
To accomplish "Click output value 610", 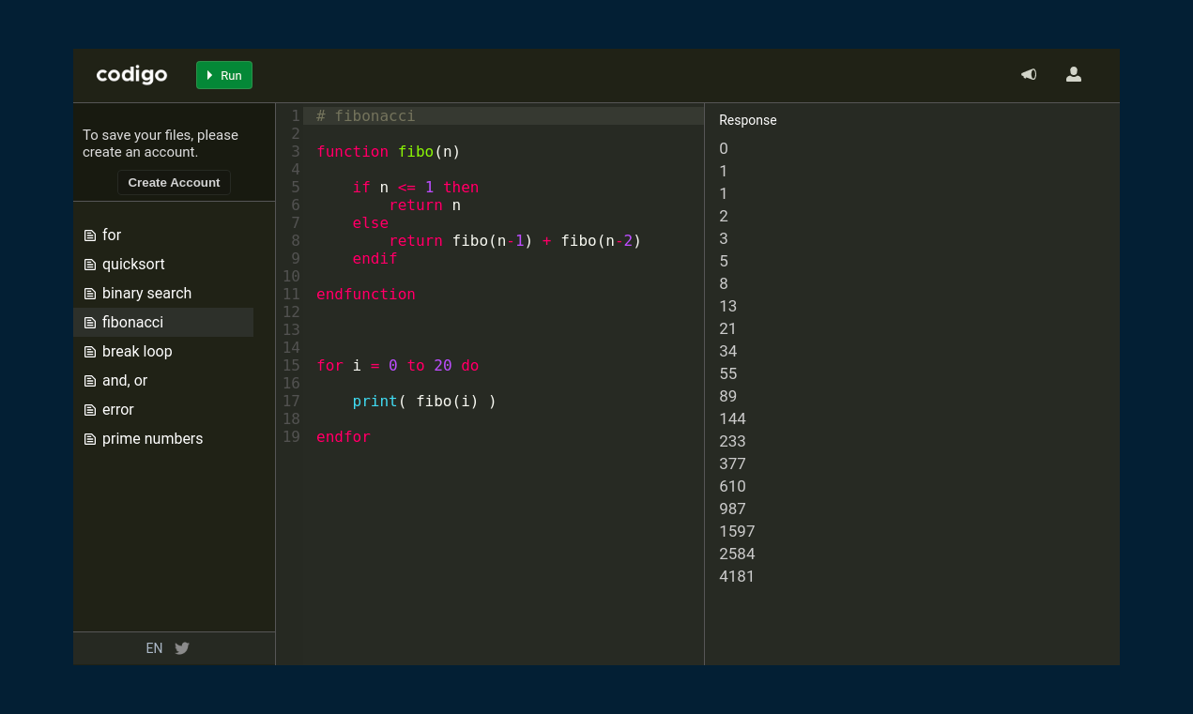I will click(x=732, y=486).
